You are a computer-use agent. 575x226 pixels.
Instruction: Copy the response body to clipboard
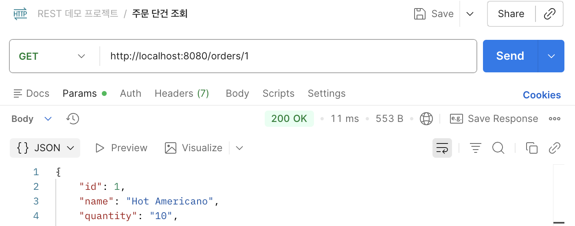click(x=531, y=148)
